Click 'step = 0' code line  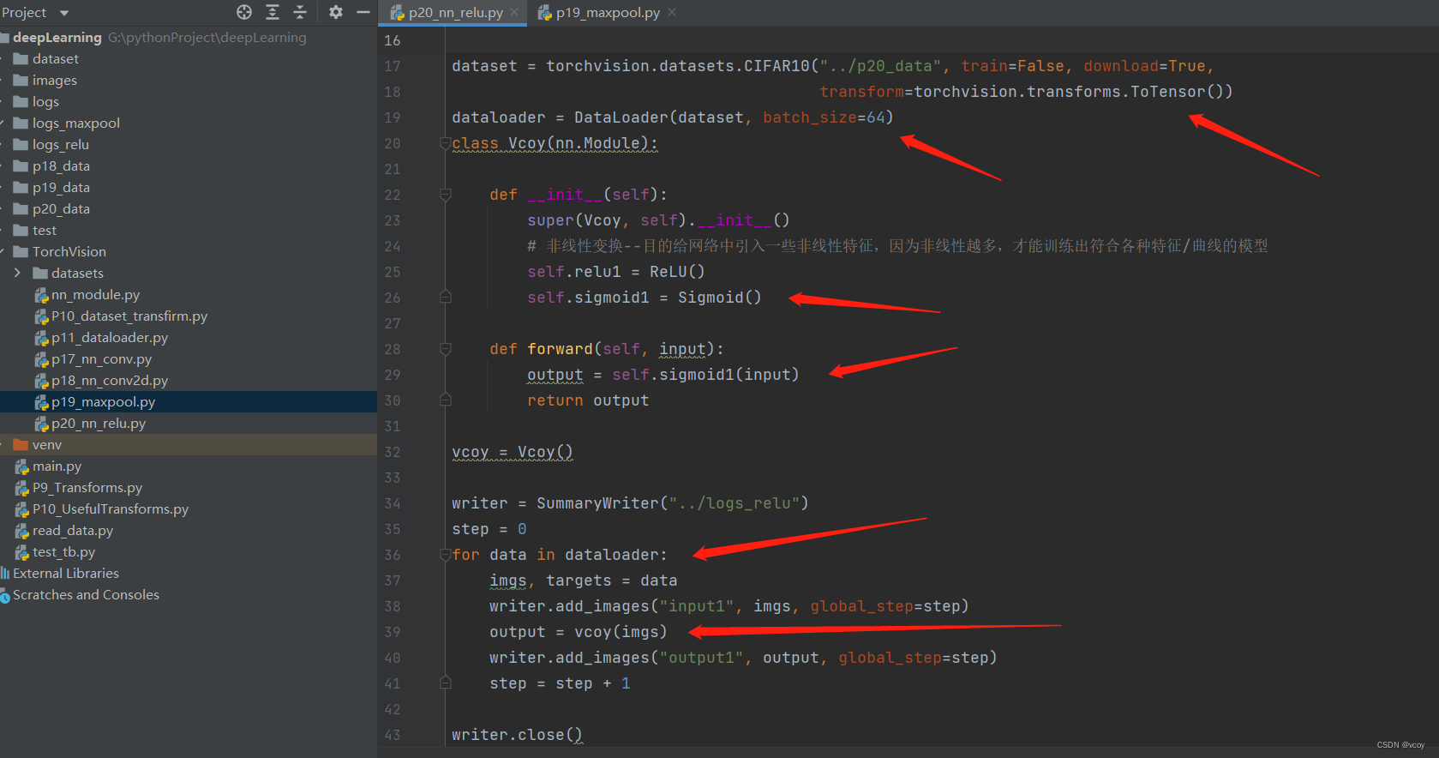(x=489, y=529)
